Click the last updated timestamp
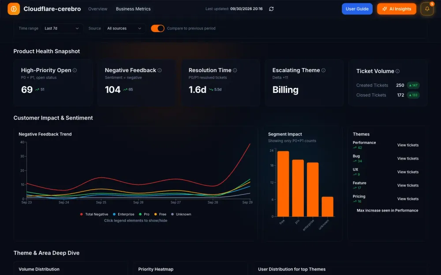The width and height of the screenshot is (441, 275). click(247, 9)
